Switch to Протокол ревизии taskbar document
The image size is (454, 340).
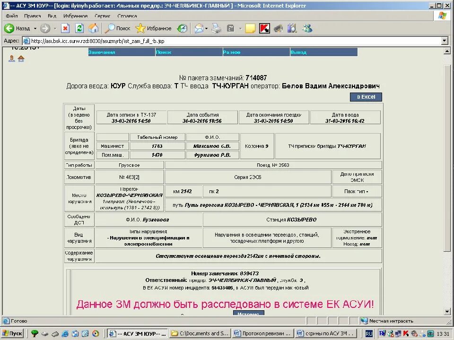coord(263,333)
